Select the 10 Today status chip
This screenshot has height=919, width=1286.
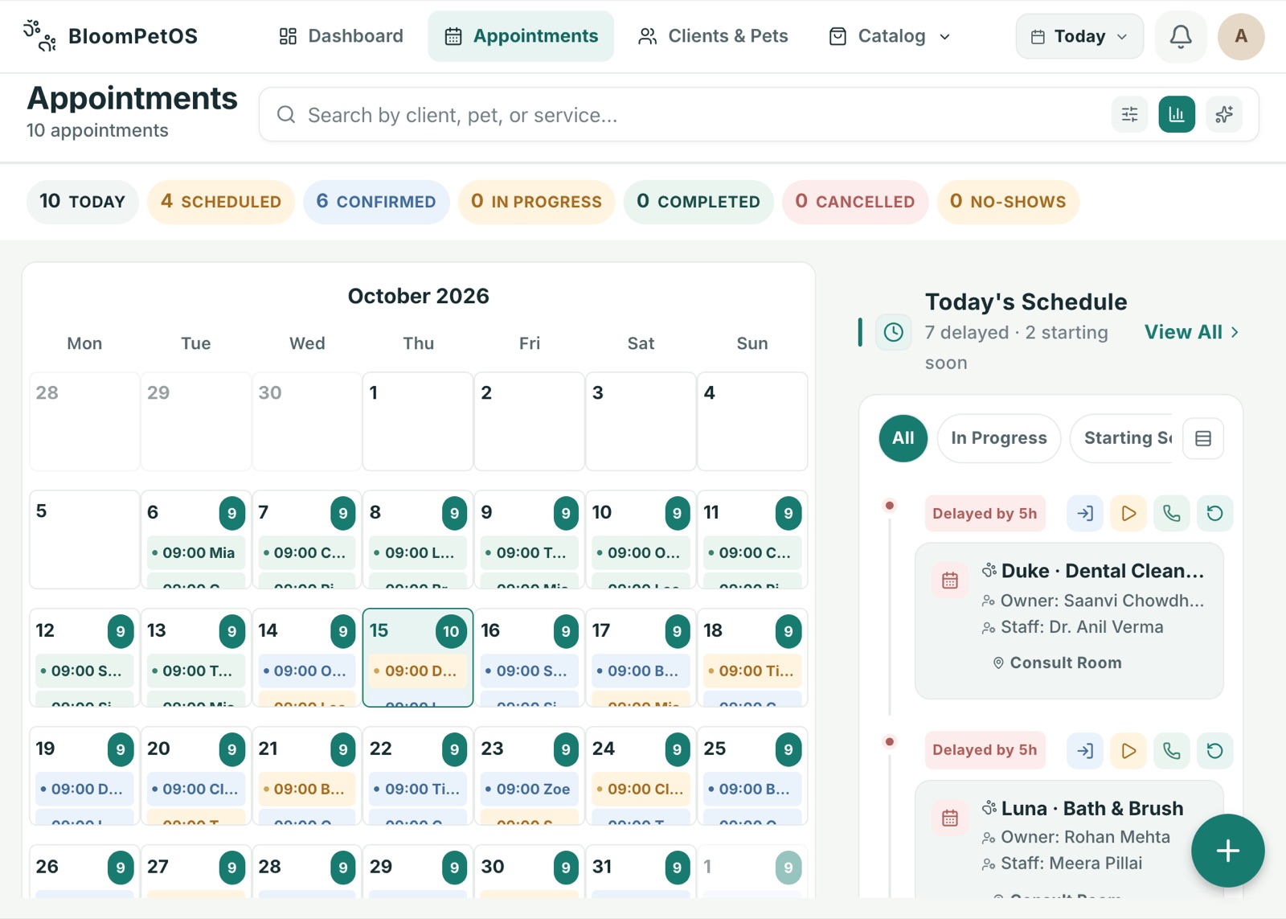[x=83, y=202]
